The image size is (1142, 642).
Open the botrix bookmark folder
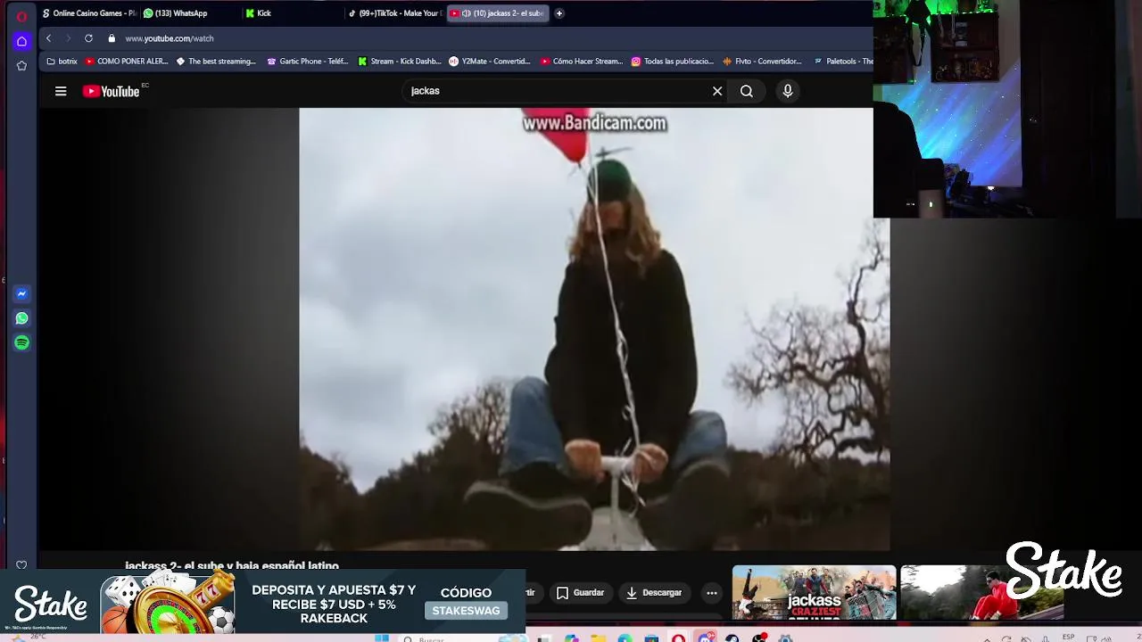[x=62, y=62]
